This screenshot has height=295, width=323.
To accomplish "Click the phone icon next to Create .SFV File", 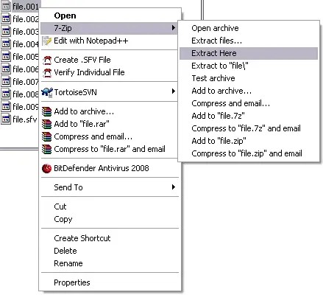I will [47, 60].
